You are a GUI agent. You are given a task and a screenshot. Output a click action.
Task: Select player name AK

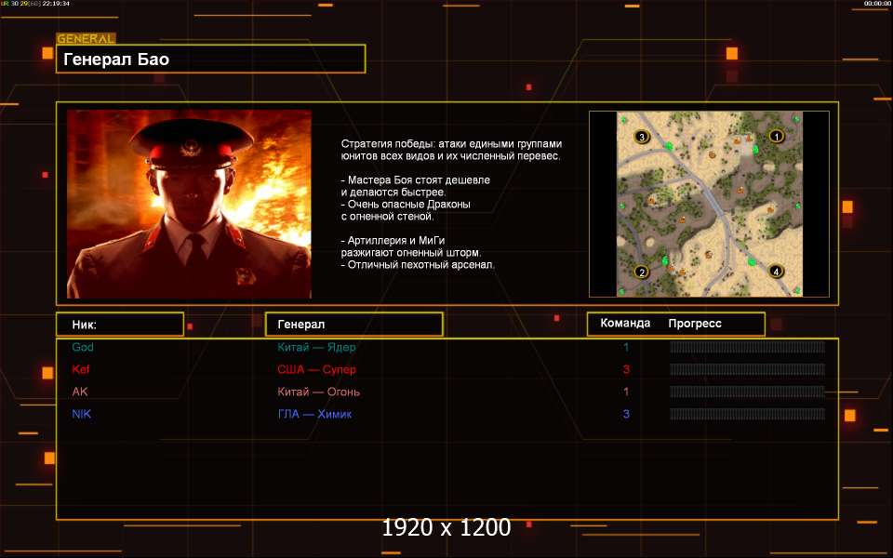pyautogui.click(x=80, y=392)
